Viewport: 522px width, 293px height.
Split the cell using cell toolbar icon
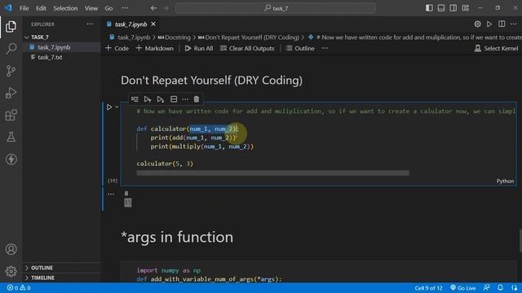(174, 99)
